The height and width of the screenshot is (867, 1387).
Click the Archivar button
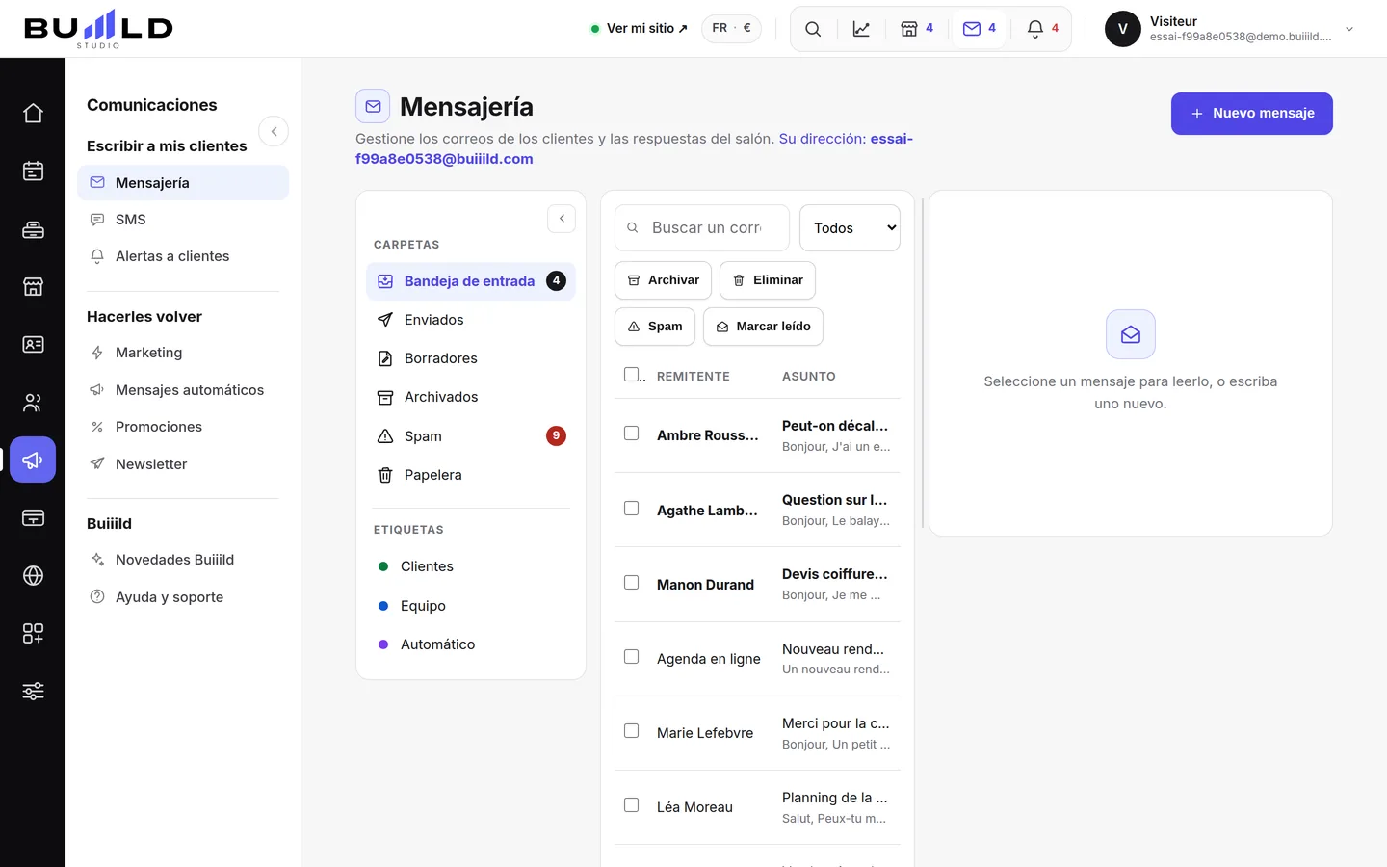click(663, 280)
